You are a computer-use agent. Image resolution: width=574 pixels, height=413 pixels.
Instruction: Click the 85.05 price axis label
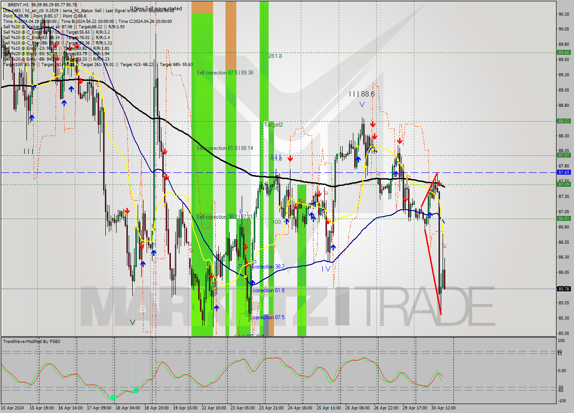click(564, 334)
